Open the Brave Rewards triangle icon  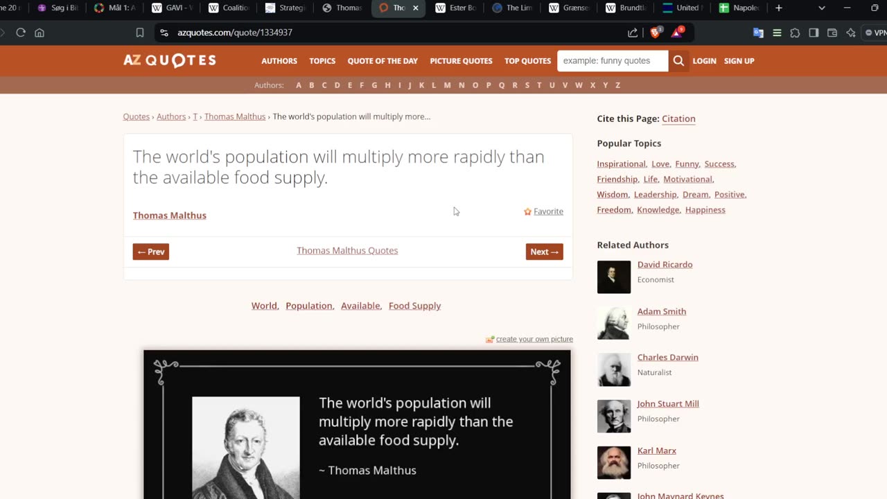coord(677,33)
